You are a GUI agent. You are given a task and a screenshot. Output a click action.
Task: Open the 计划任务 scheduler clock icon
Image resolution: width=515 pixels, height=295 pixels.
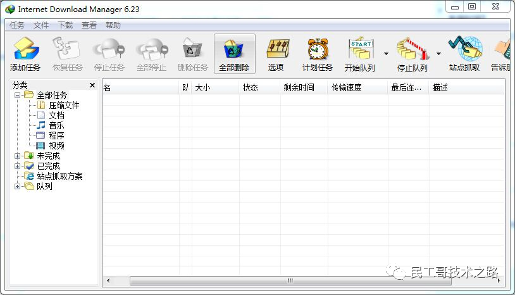pyautogui.click(x=318, y=54)
